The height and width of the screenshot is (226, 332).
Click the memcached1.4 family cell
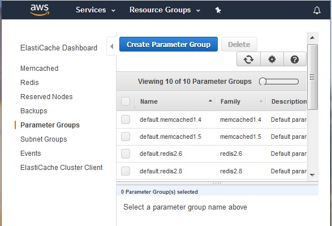(240, 120)
